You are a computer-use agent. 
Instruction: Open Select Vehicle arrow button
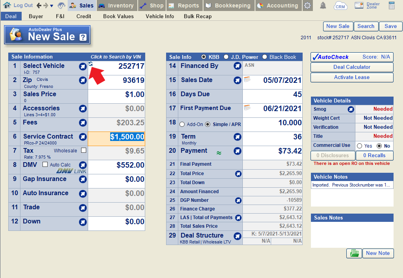[83, 67]
